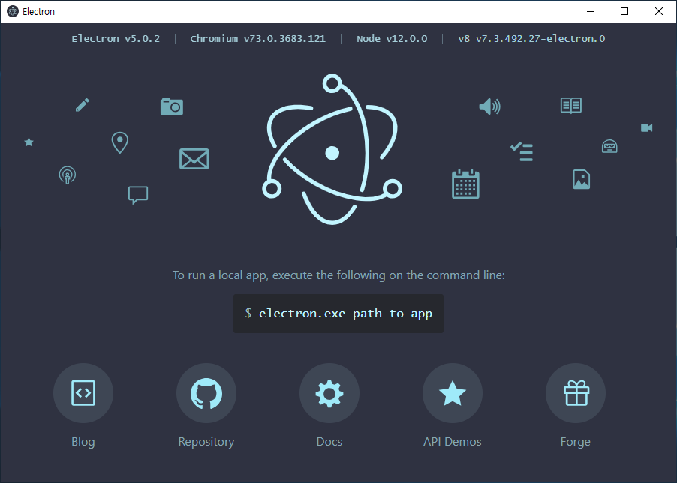The height and width of the screenshot is (483, 677).
Task: Click the central Electron atom logo
Action: click(332, 149)
